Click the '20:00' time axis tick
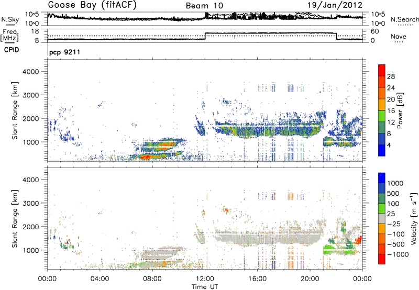Screen dimensions: 419x290 310,279
